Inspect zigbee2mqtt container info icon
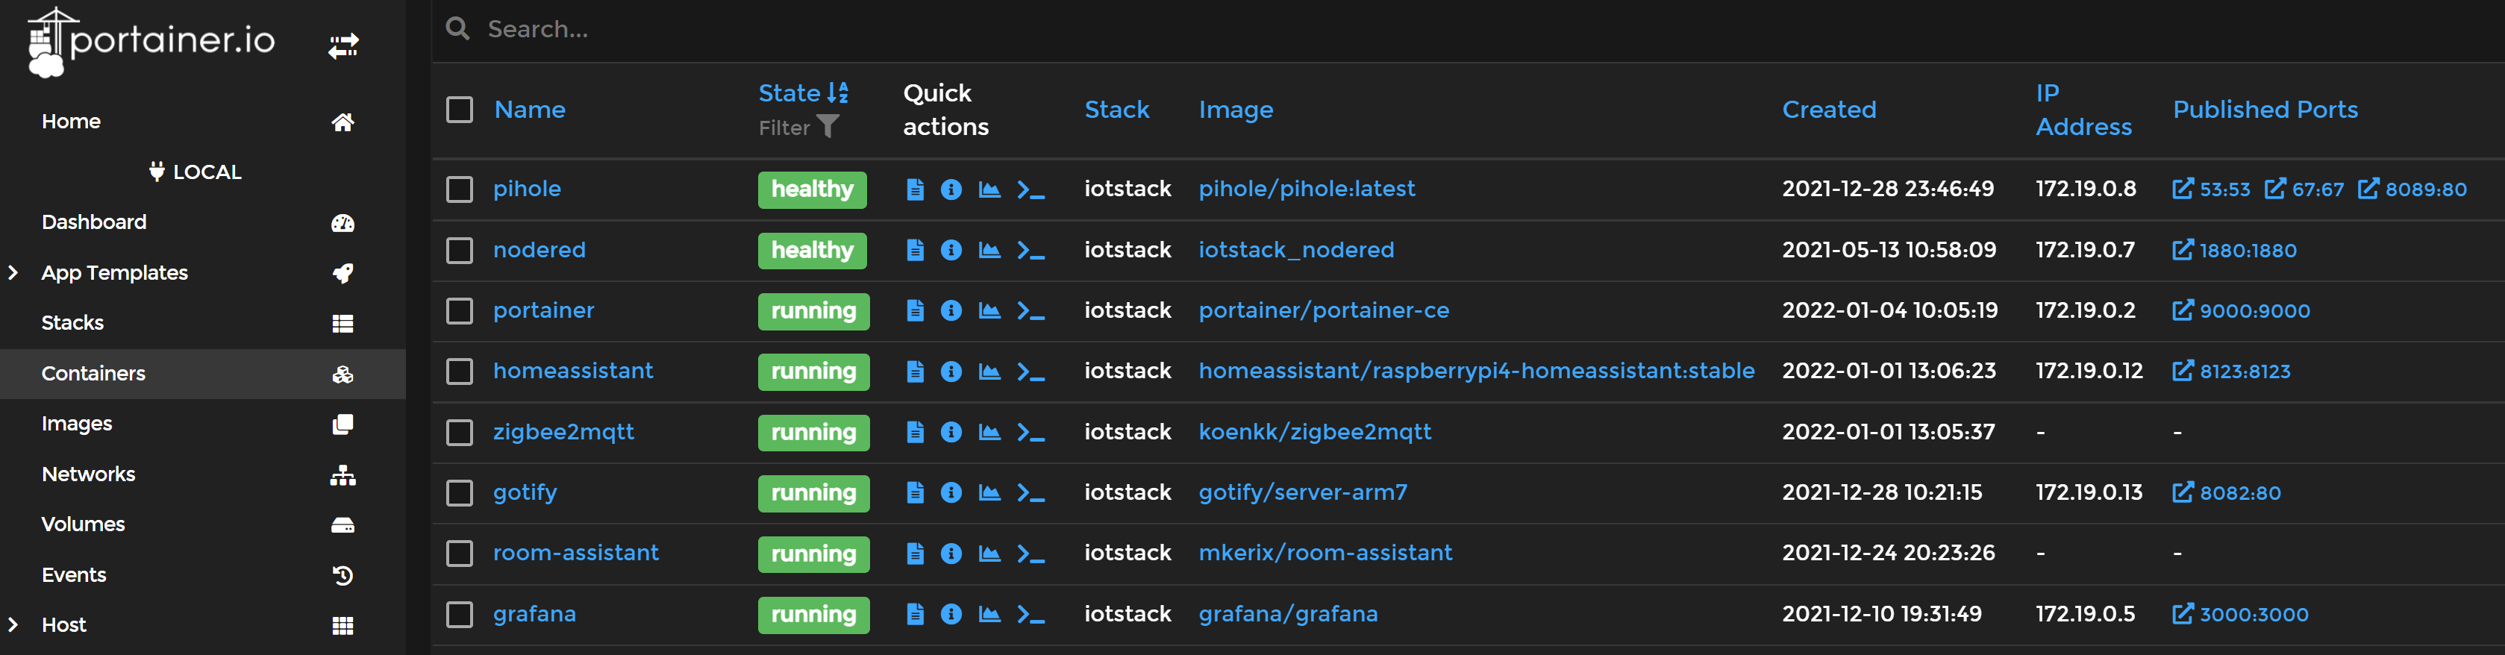Image resolution: width=2505 pixels, height=655 pixels. pyautogui.click(x=951, y=431)
